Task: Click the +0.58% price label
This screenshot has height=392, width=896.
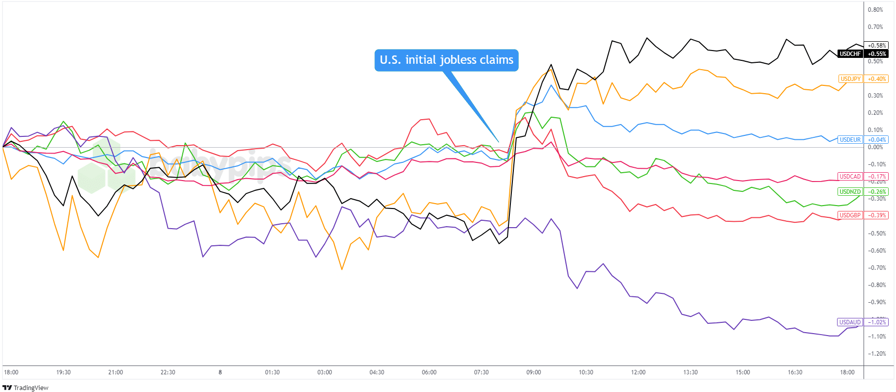Action: (877, 46)
